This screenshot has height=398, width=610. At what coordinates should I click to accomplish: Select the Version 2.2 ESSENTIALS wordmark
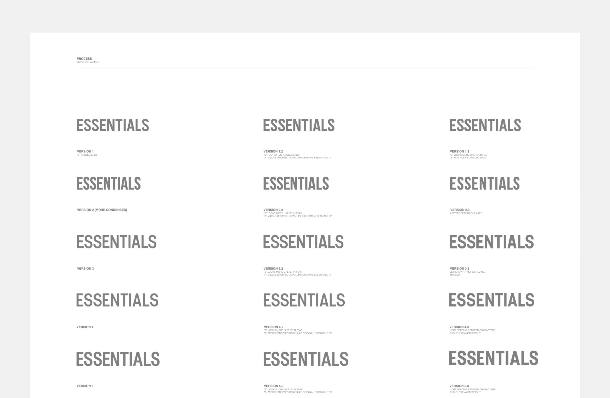[x=296, y=183]
